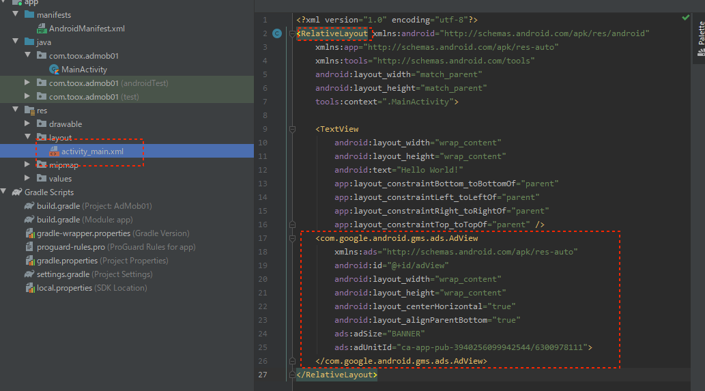Open settings.gradle (Project Settings)
Screen dimensions: 705x391
pos(94,274)
